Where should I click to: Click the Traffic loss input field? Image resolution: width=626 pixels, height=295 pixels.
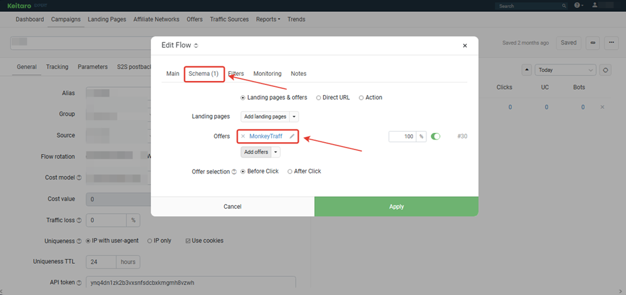(106, 220)
